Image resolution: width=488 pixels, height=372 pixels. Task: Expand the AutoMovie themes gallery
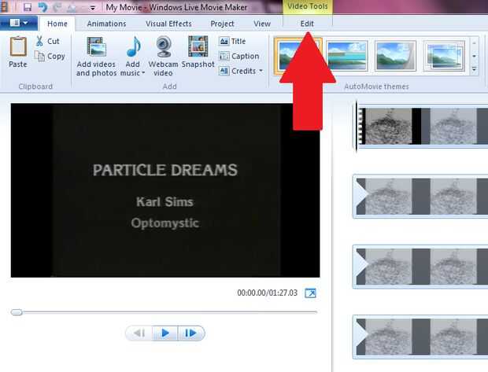475,69
